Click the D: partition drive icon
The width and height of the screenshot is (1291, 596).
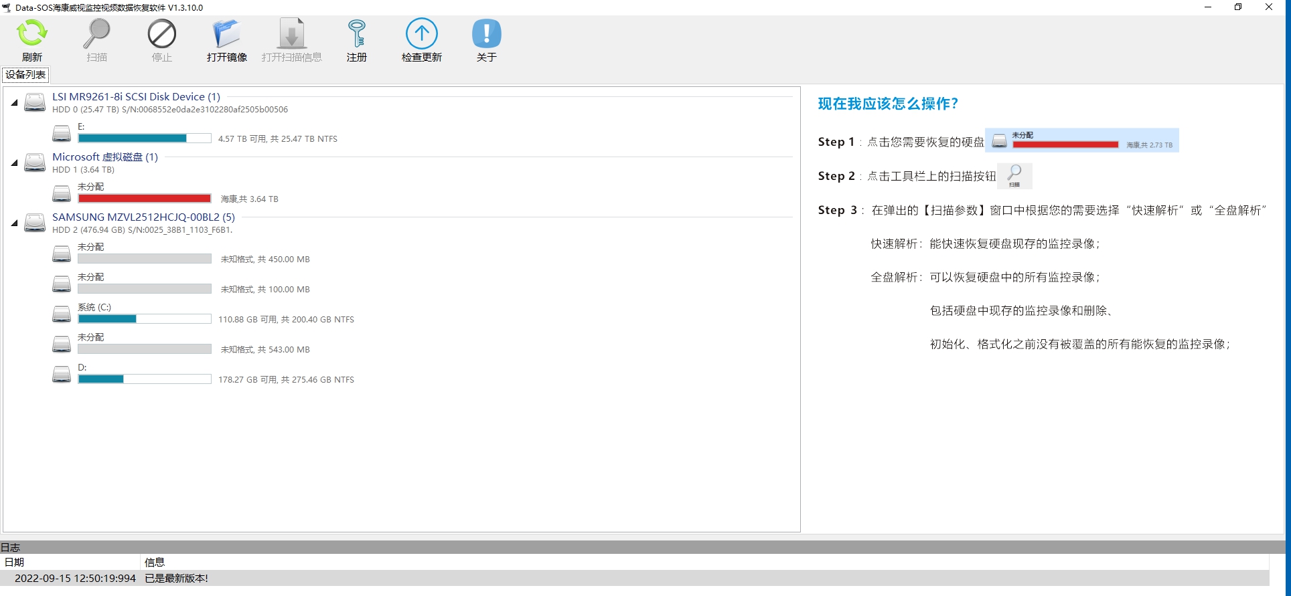(62, 375)
